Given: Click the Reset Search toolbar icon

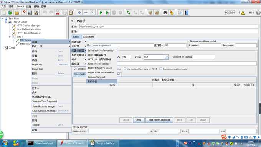Looking at the screenshot, I should pos(172,13).
